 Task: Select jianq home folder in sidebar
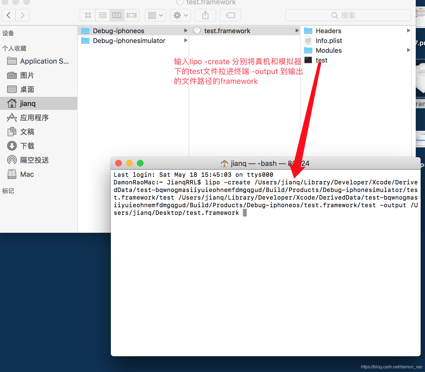39,103
